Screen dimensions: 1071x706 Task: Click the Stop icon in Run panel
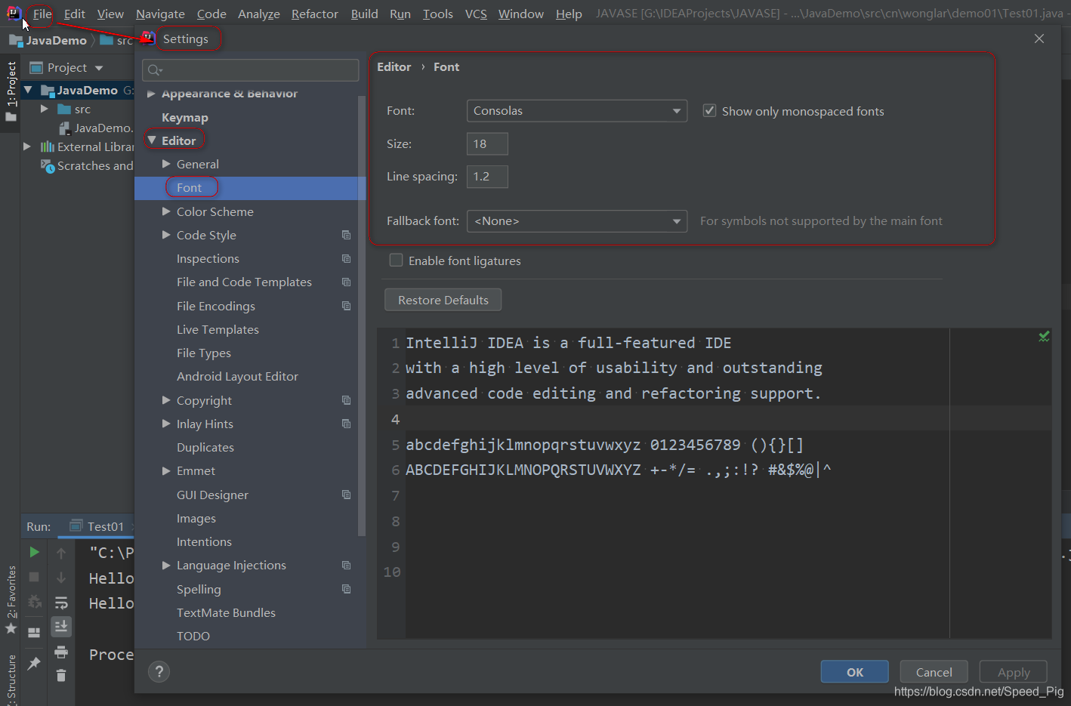click(x=34, y=577)
